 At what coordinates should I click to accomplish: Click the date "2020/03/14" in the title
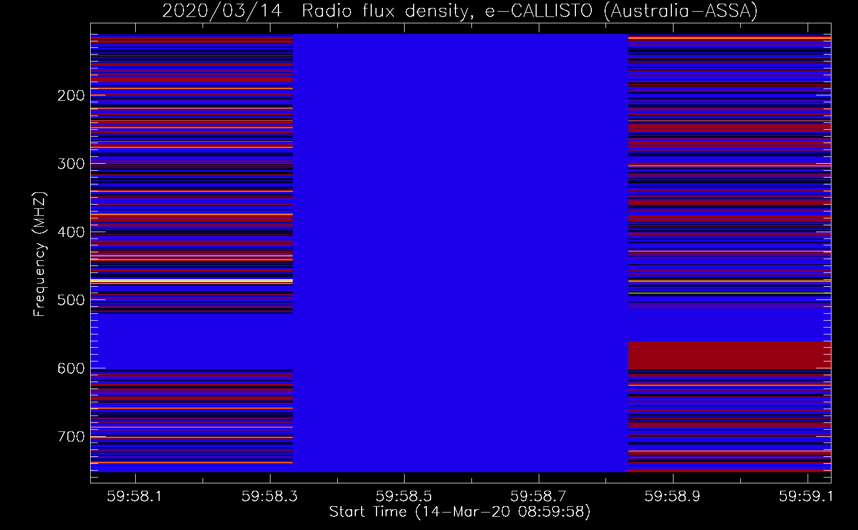(x=222, y=11)
